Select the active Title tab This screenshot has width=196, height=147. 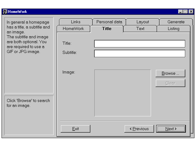(x=107, y=28)
